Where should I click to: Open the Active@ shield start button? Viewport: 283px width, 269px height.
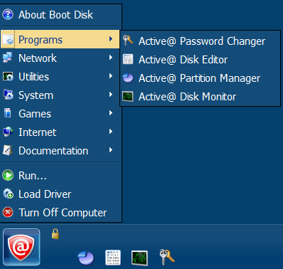click(21, 247)
